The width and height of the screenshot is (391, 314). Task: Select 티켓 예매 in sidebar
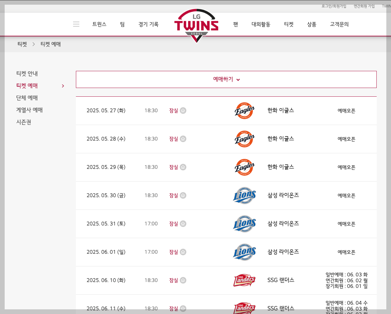pos(27,86)
